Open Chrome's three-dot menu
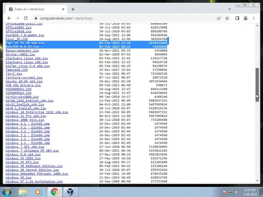 tap(254, 18)
